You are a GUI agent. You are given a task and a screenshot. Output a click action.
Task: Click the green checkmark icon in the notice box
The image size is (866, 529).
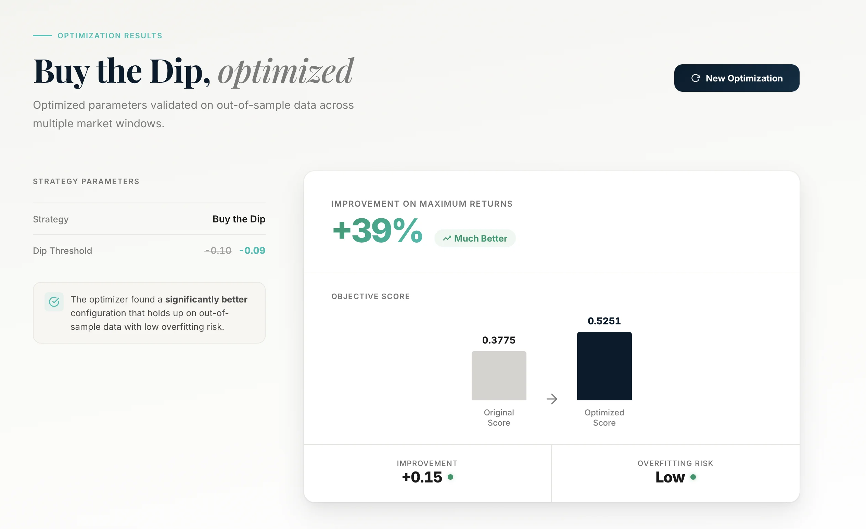point(53,301)
